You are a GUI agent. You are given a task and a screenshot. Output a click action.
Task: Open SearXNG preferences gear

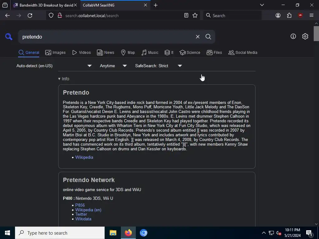[305, 36]
